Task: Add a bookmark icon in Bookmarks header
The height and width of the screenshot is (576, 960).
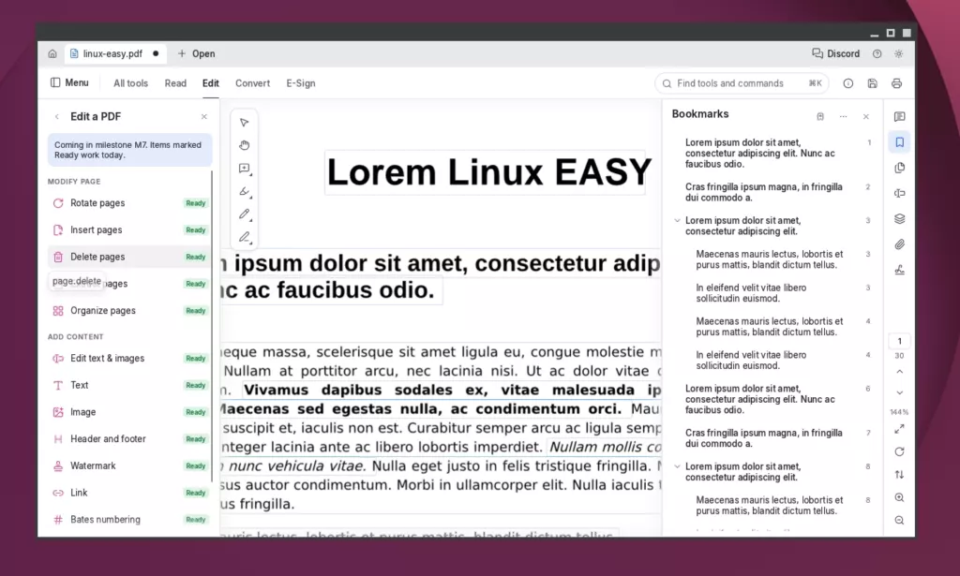Action: tap(820, 117)
